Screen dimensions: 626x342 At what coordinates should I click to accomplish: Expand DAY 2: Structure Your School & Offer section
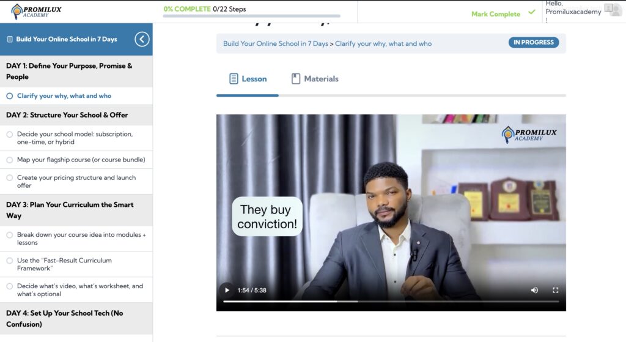tap(67, 115)
